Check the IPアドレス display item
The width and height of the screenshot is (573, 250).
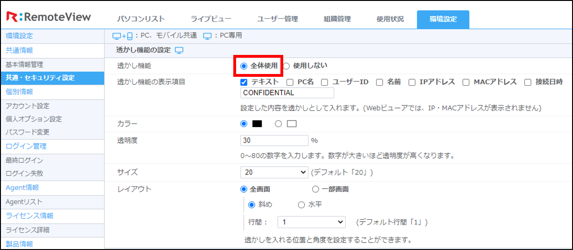(x=412, y=82)
